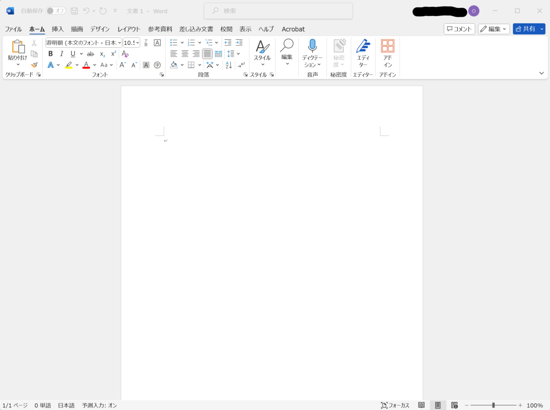Toggle show/hide formatting marks

point(241,65)
